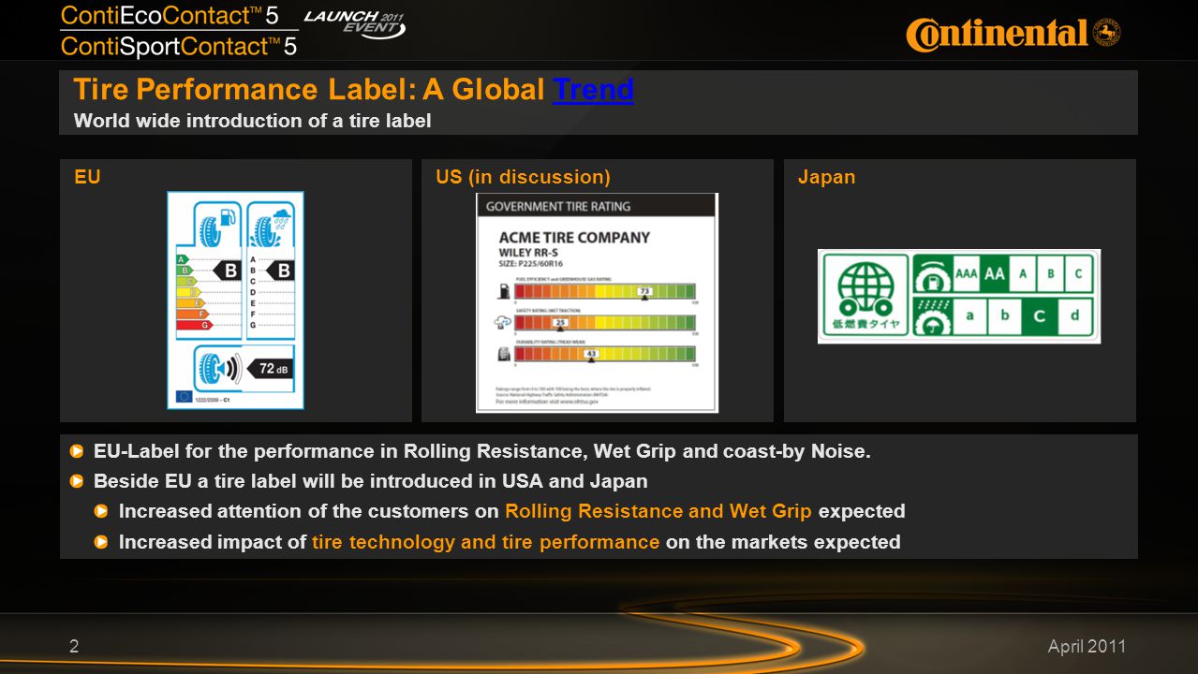Click the black B wet grip grade arrow on EU label
The height and width of the screenshot is (674, 1198).
[281, 271]
